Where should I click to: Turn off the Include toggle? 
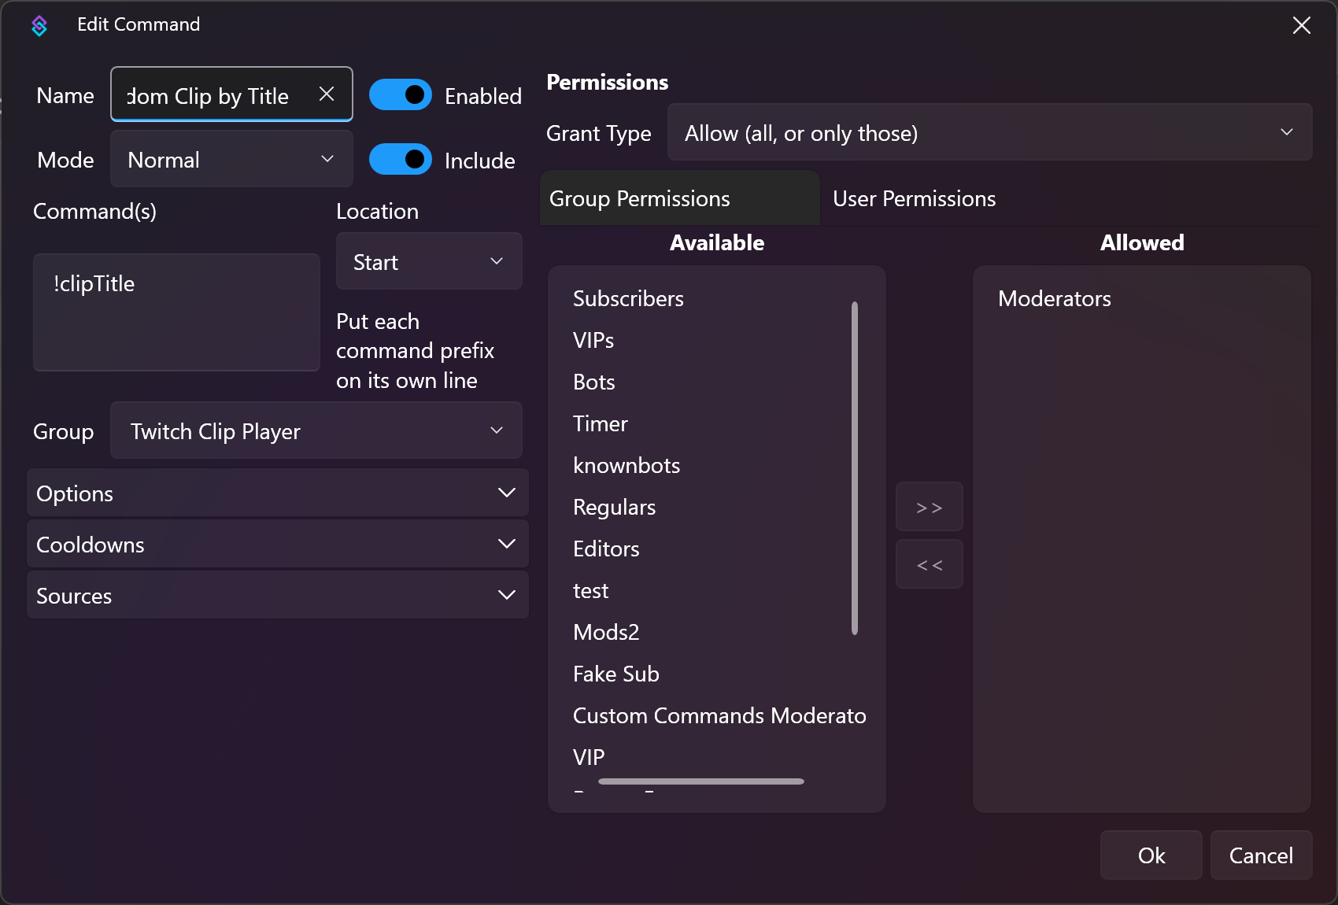click(x=401, y=159)
